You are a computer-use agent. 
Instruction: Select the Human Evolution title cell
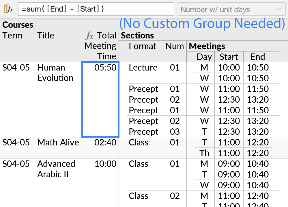[56, 73]
